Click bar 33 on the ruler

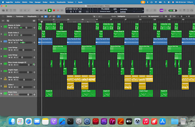[68, 20]
